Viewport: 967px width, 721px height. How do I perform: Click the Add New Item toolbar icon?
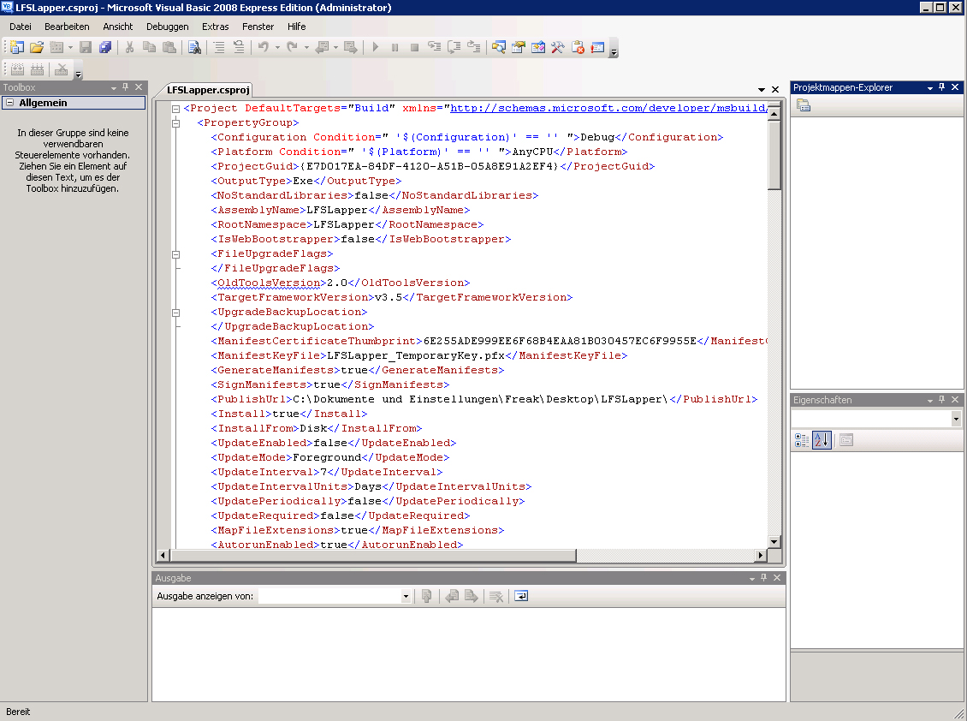tap(56, 48)
